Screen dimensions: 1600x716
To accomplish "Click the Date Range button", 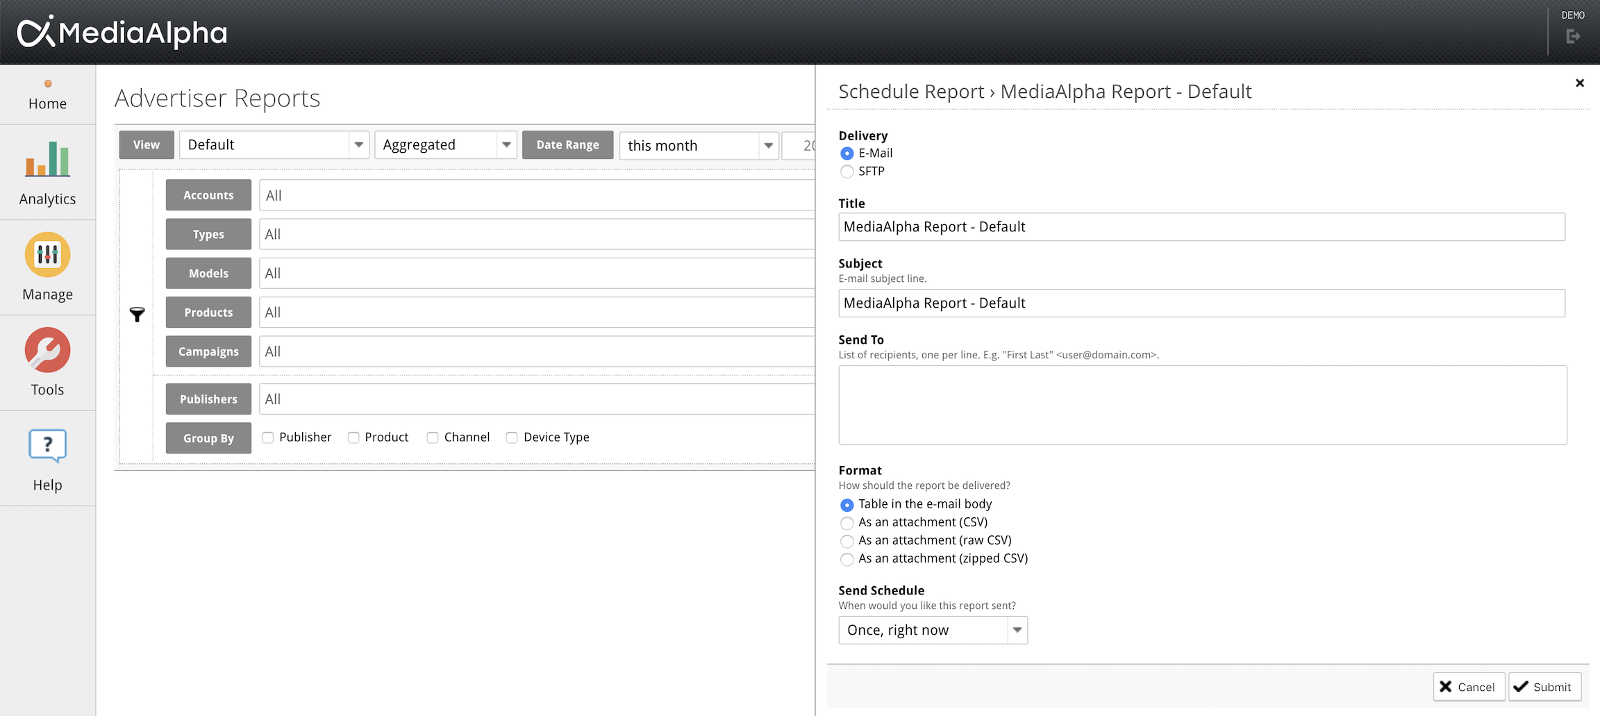I will (567, 145).
